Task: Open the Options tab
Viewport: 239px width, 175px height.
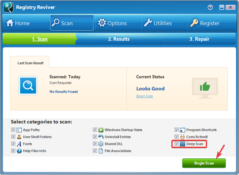Action: point(118,23)
